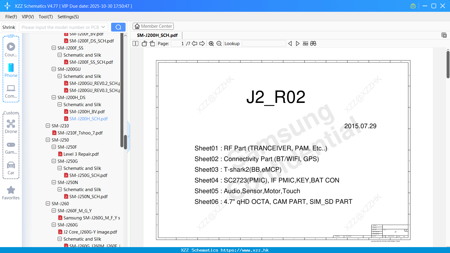Collapse the SM-J250 node
This screenshot has height=253, width=450.
pyautogui.click(x=48, y=140)
